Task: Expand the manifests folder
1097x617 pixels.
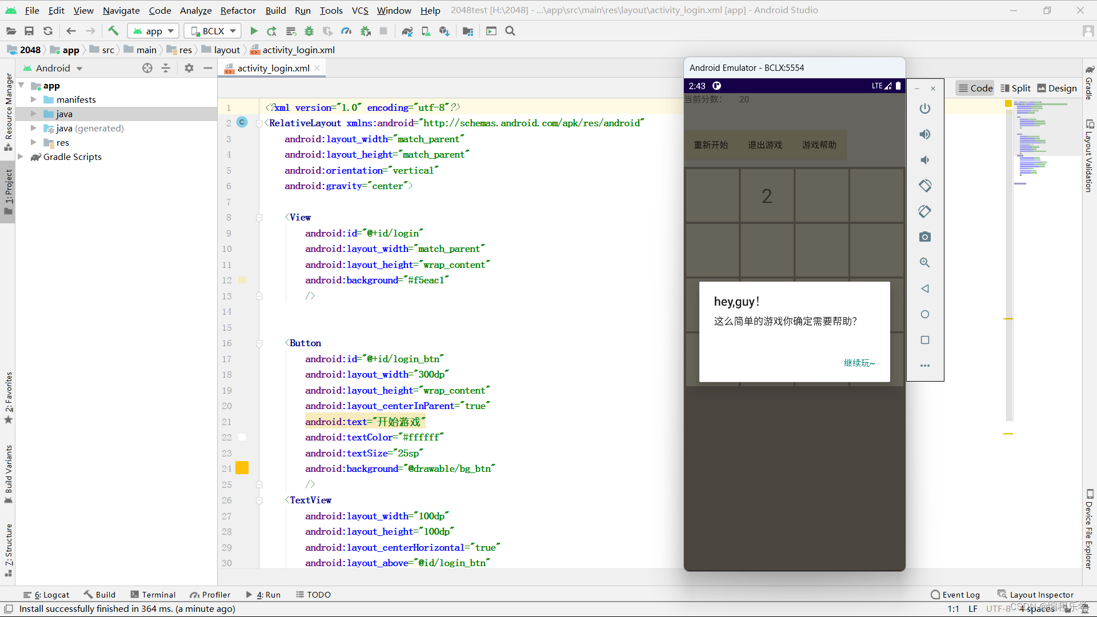Action: 34,99
